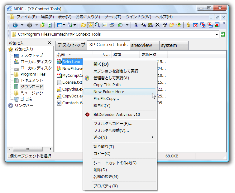Image resolution: width=235 pixels, height=193 pixels.
Task: Open the Back history dropdown arrow
Action: (22, 25)
